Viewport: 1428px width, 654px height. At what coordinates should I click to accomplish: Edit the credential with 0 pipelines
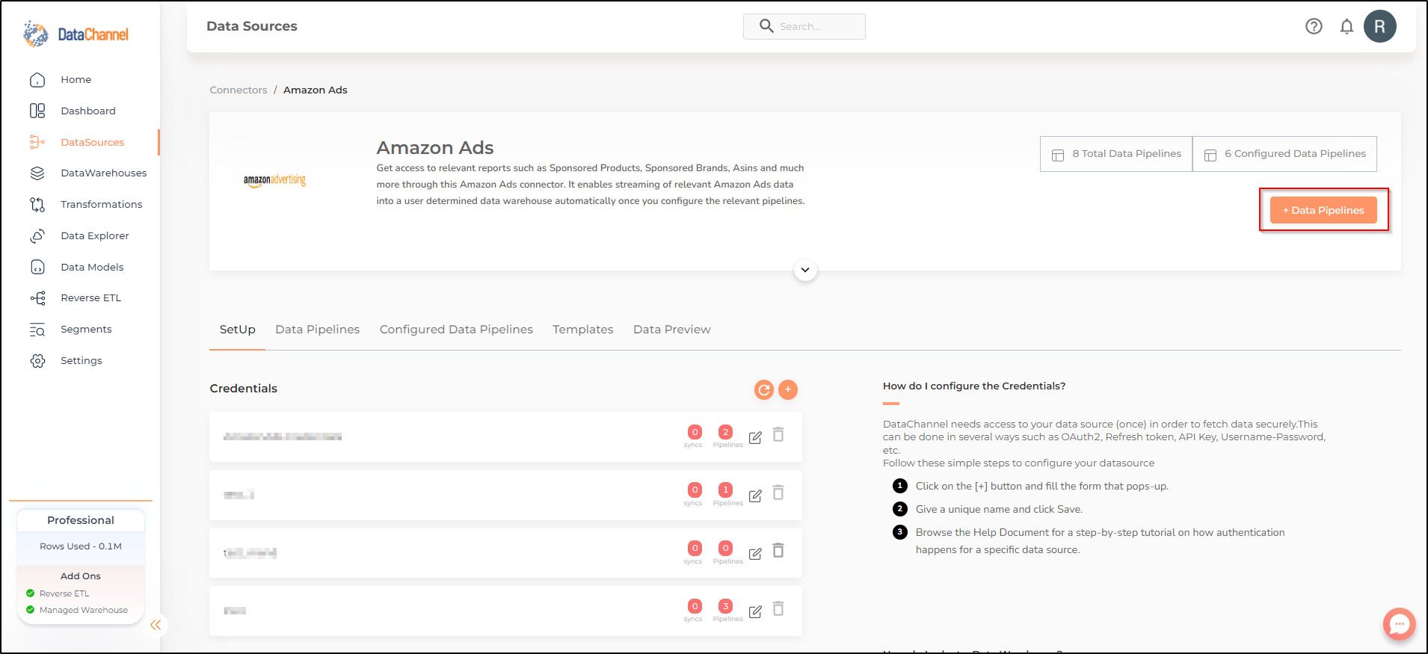[x=755, y=553]
